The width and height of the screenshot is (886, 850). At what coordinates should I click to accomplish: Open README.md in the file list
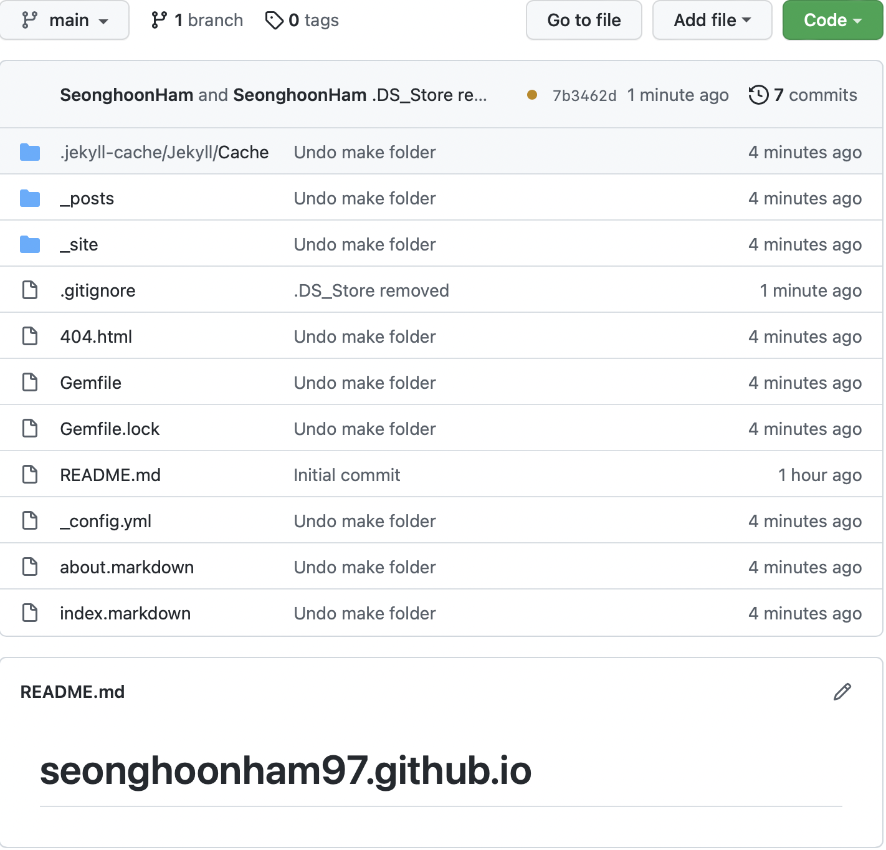[110, 475]
